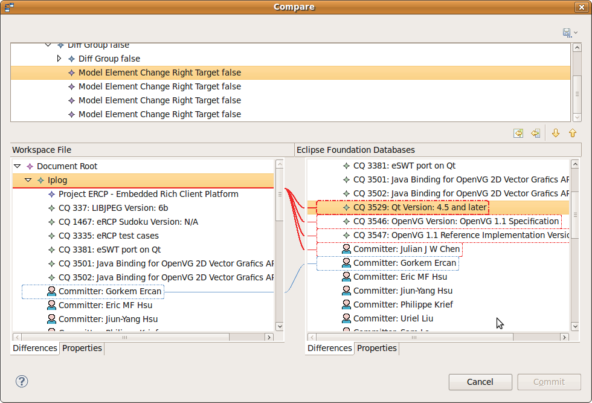592x403 pixels.
Task: Select CQ 3502 Java Binding in right pane
Action: [461, 193]
